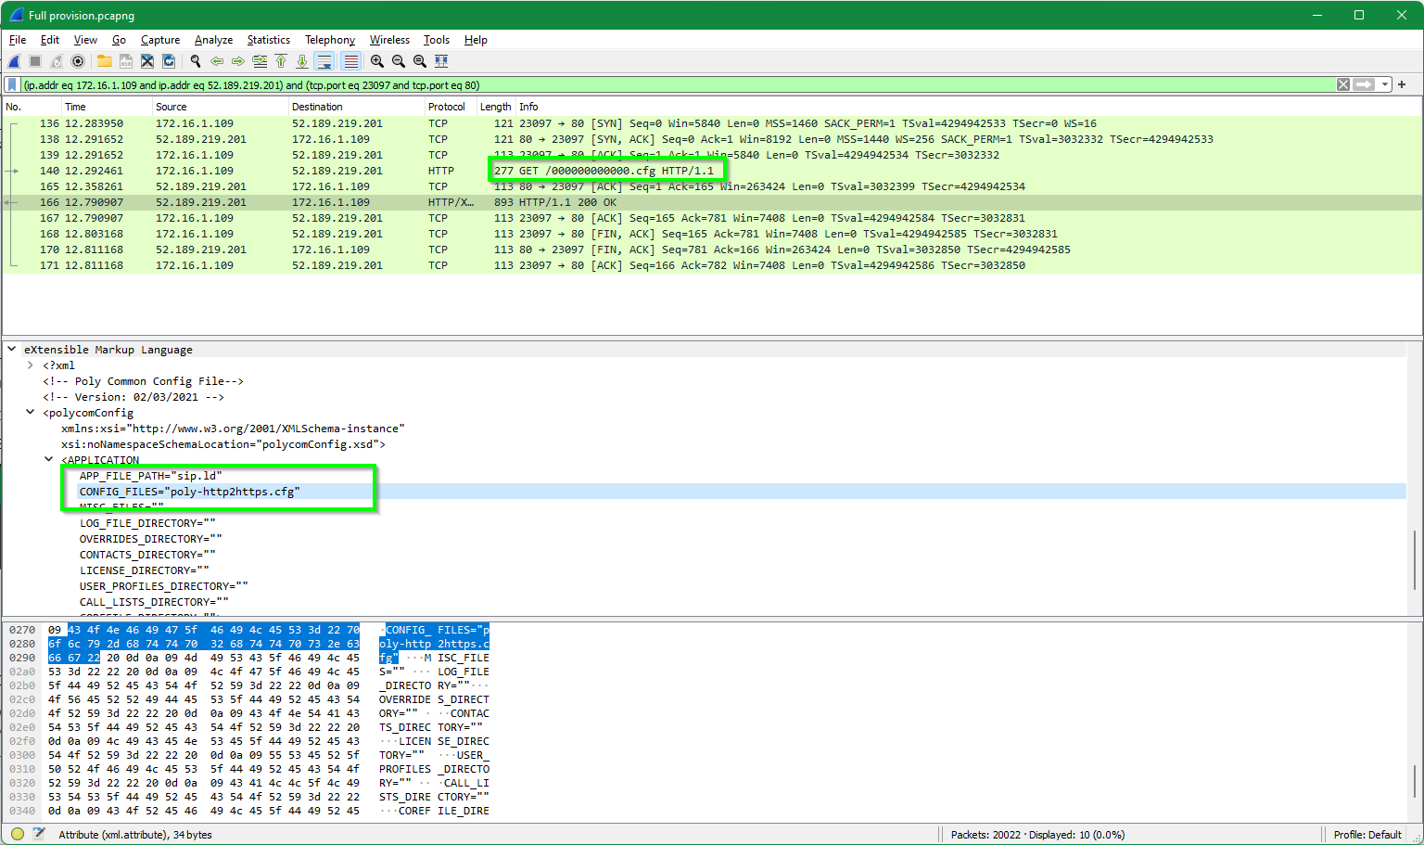1424x845 pixels.
Task: Collapse the <APPLICATION node
Action: tap(49, 459)
